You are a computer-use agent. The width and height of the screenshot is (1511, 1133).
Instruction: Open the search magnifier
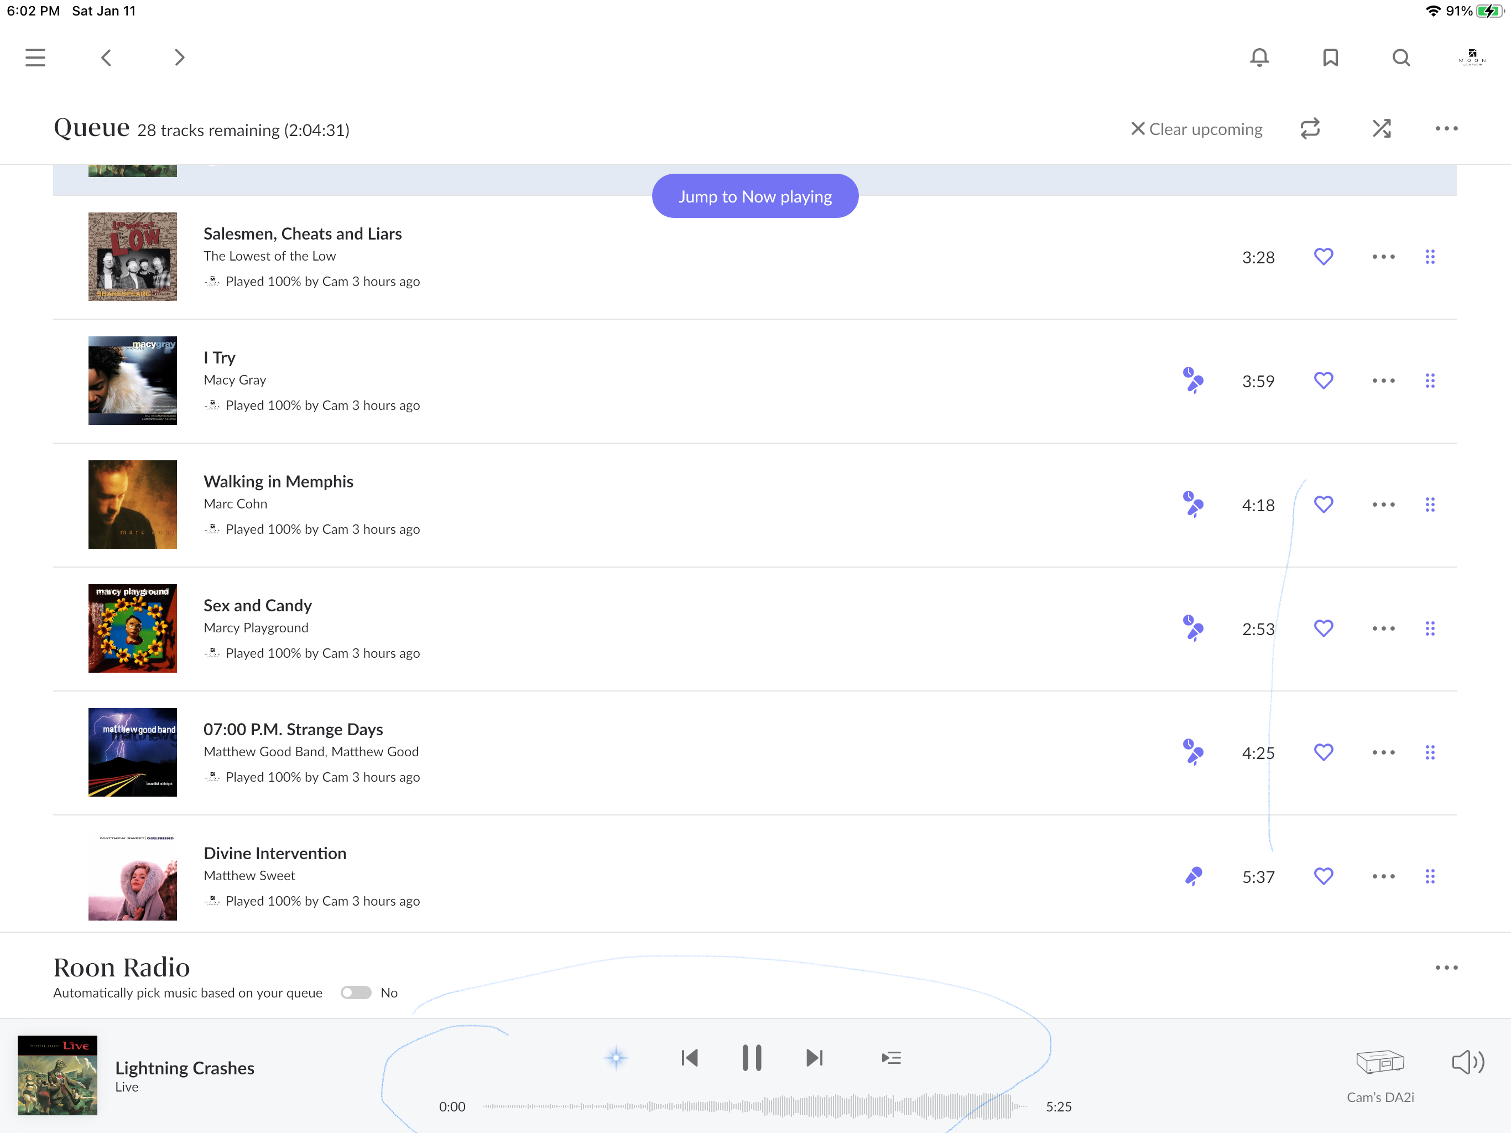(1401, 58)
